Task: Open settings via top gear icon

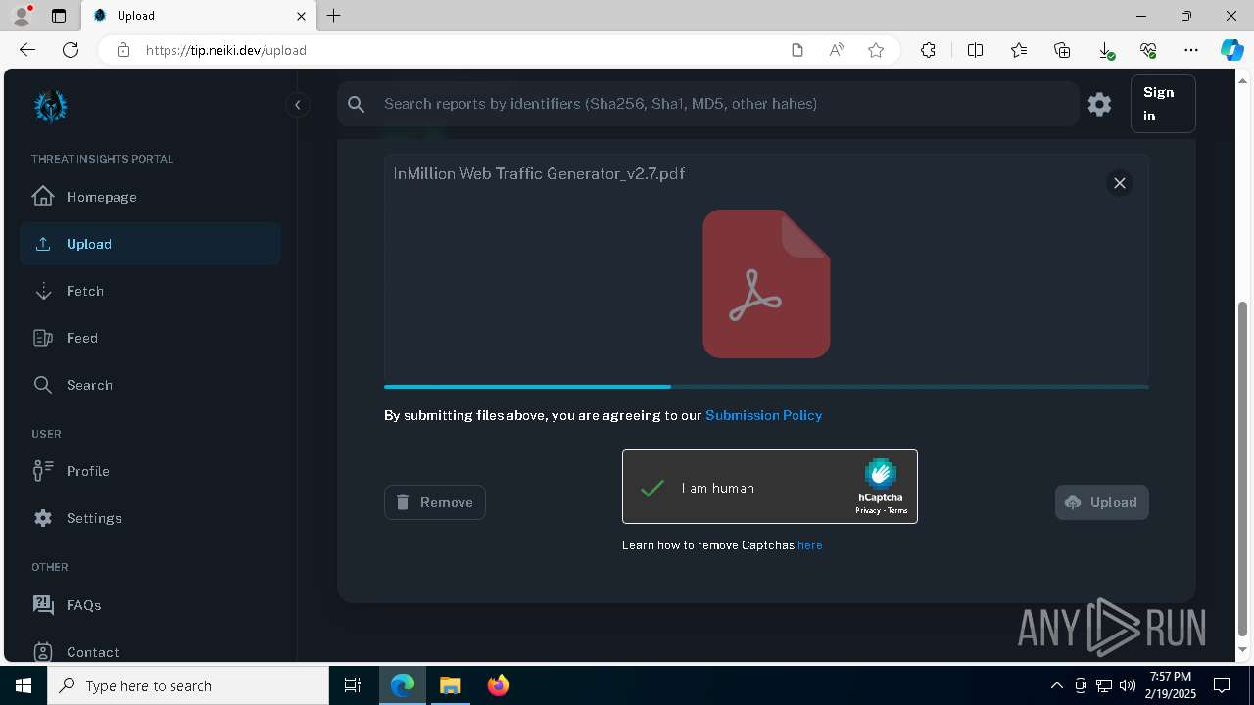Action: tap(1099, 104)
